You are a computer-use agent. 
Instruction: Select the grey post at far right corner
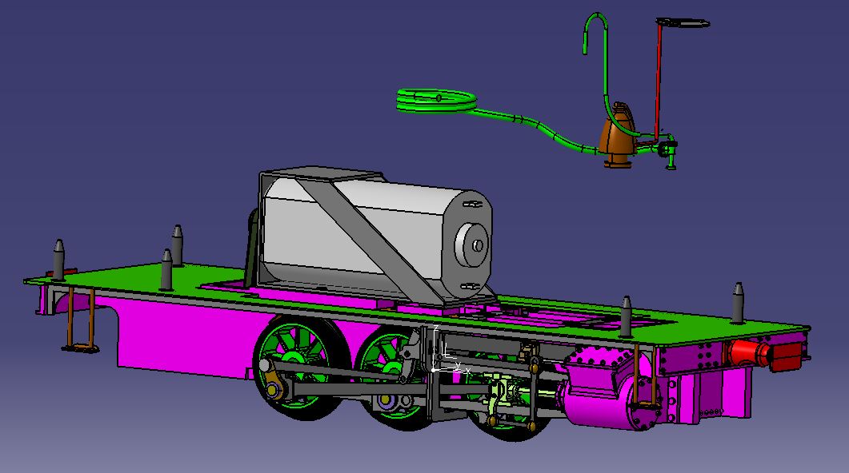coord(738,303)
